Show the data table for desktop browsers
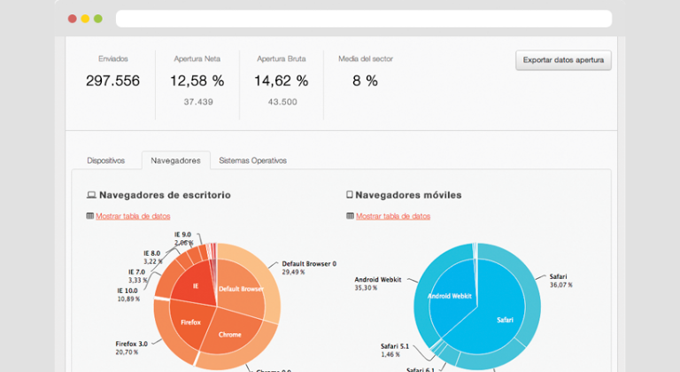 (133, 216)
